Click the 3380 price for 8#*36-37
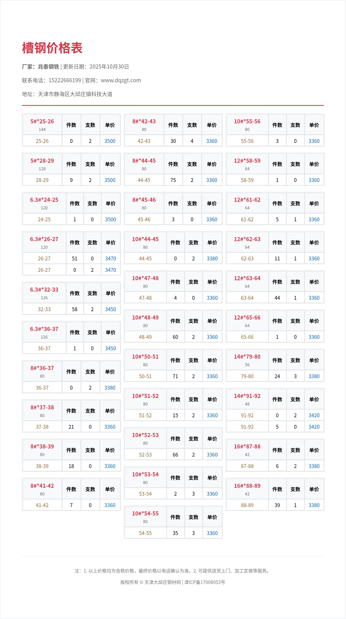The width and height of the screenshot is (346, 619). click(110, 388)
